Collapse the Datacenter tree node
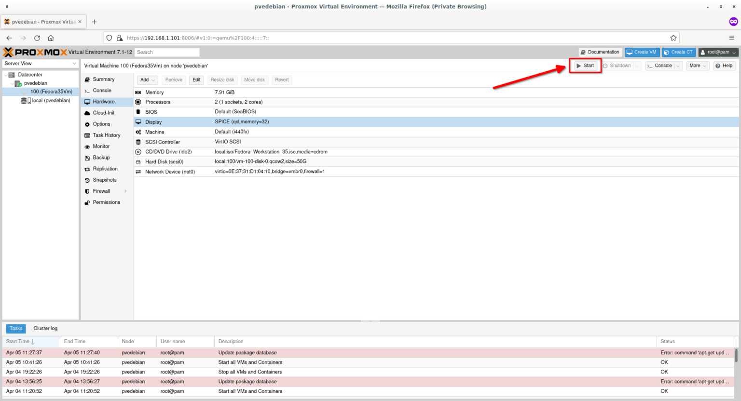This screenshot has width=741, height=401. (x=5, y=74)
